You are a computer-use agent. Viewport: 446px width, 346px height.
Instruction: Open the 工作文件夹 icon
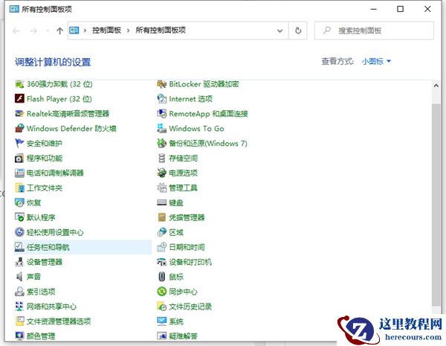[19, 188]
